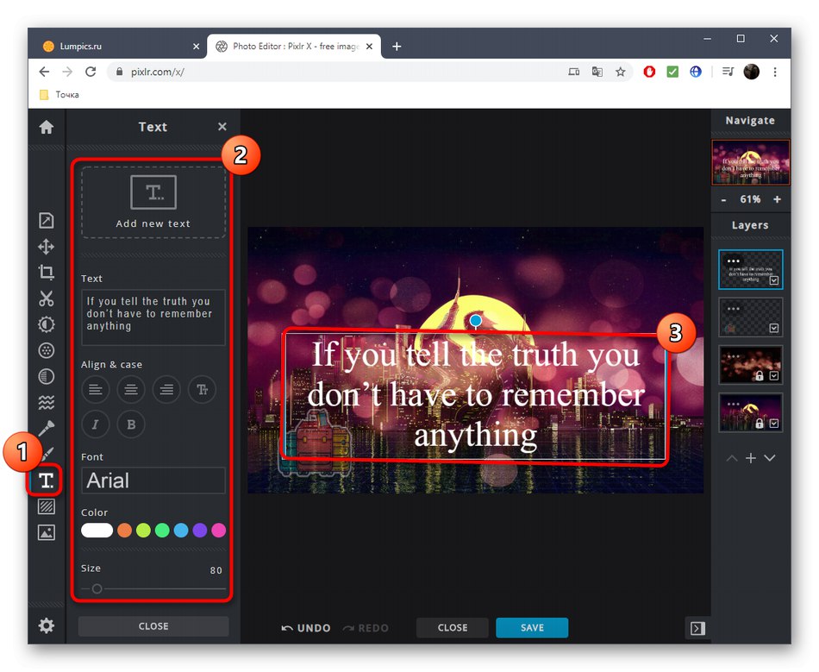This screenshot has width=819, height=672.
Task: Move layer down with arrow
Action: pyautogui.click(x=769, y=458)
